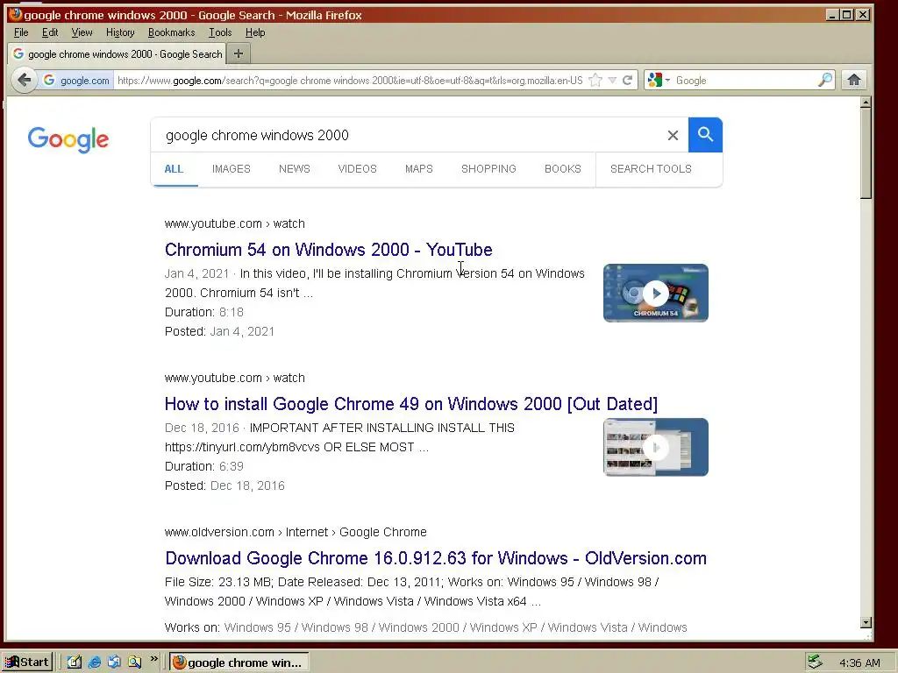
Task: Click the vertical scrollbar thumb
Action: [866, 153]
